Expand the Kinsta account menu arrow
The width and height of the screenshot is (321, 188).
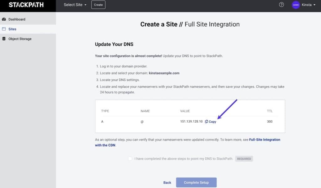pos(314,5)
